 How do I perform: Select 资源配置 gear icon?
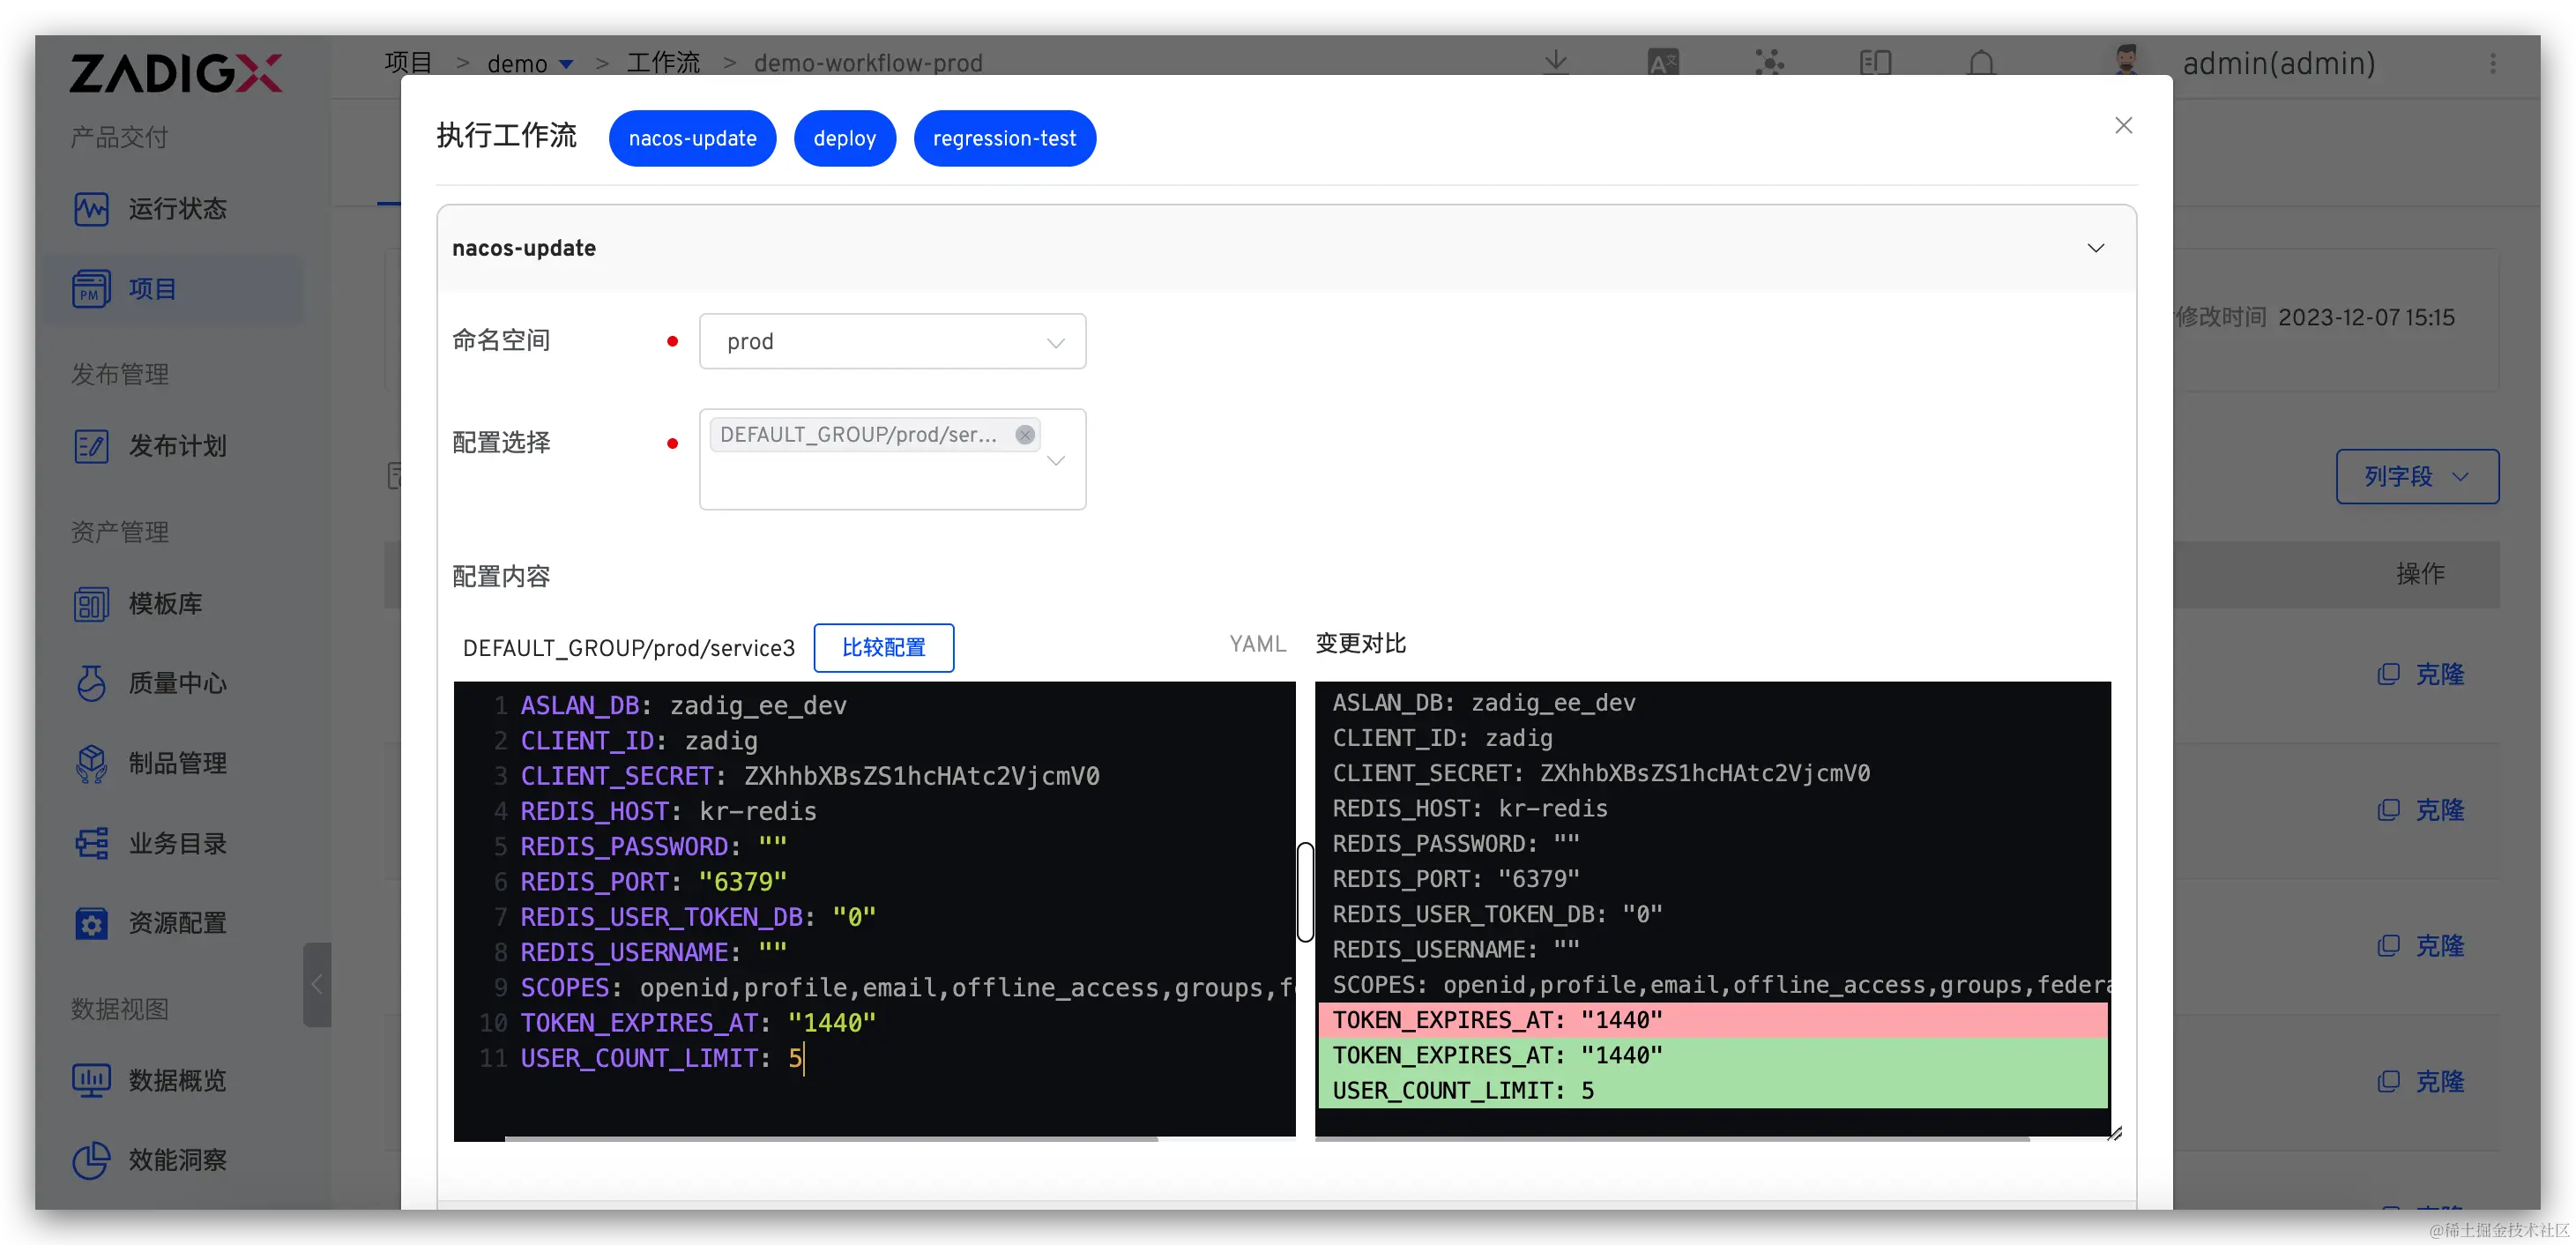(x=91, y=923)
